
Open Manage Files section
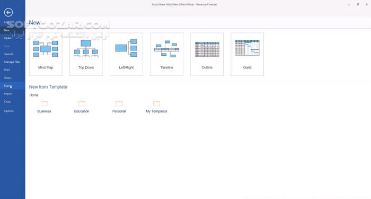pos(13,62)
